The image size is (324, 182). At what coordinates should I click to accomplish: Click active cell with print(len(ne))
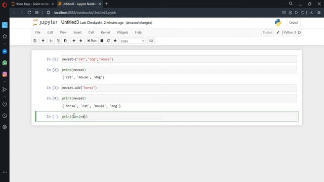(179, 117)
